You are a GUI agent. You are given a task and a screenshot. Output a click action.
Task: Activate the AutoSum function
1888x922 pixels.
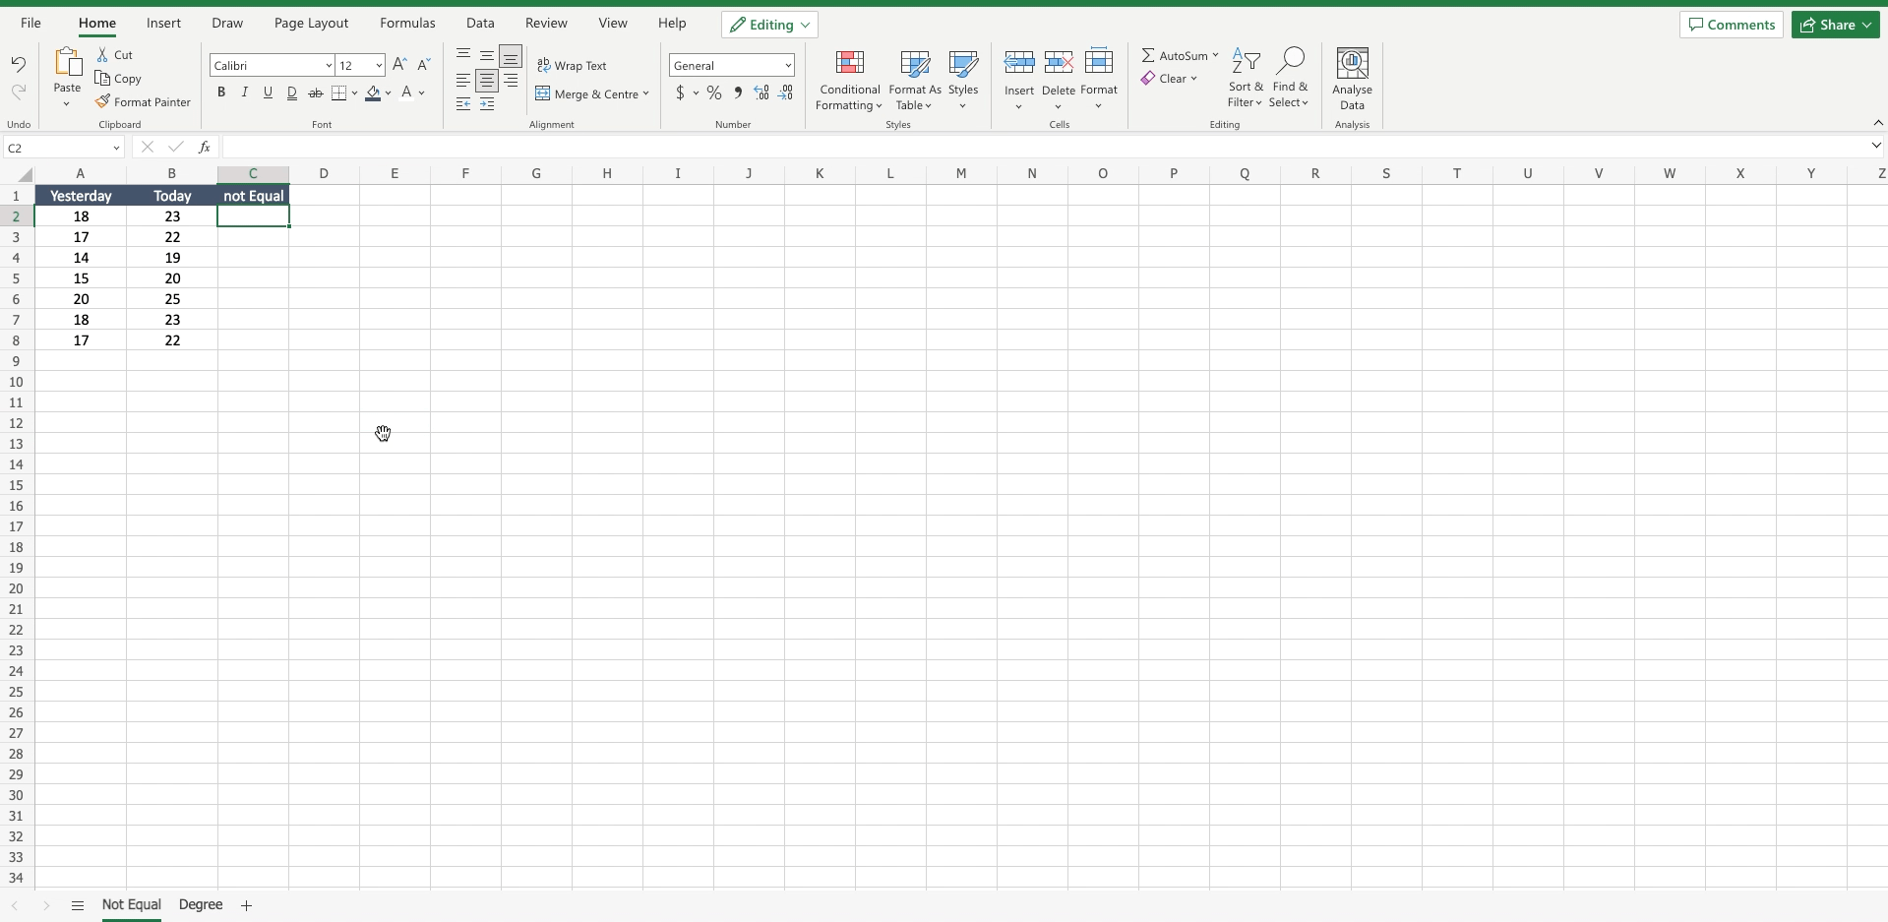[1179, 55]
